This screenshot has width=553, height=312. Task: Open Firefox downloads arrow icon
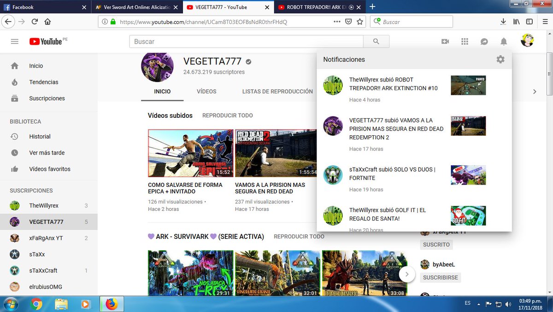point(503,22)
